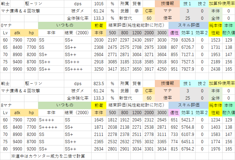The height and width of the screenshot is (160, 235).
Task: Click the cell showing 2312
Action: (x=149, y=120)
